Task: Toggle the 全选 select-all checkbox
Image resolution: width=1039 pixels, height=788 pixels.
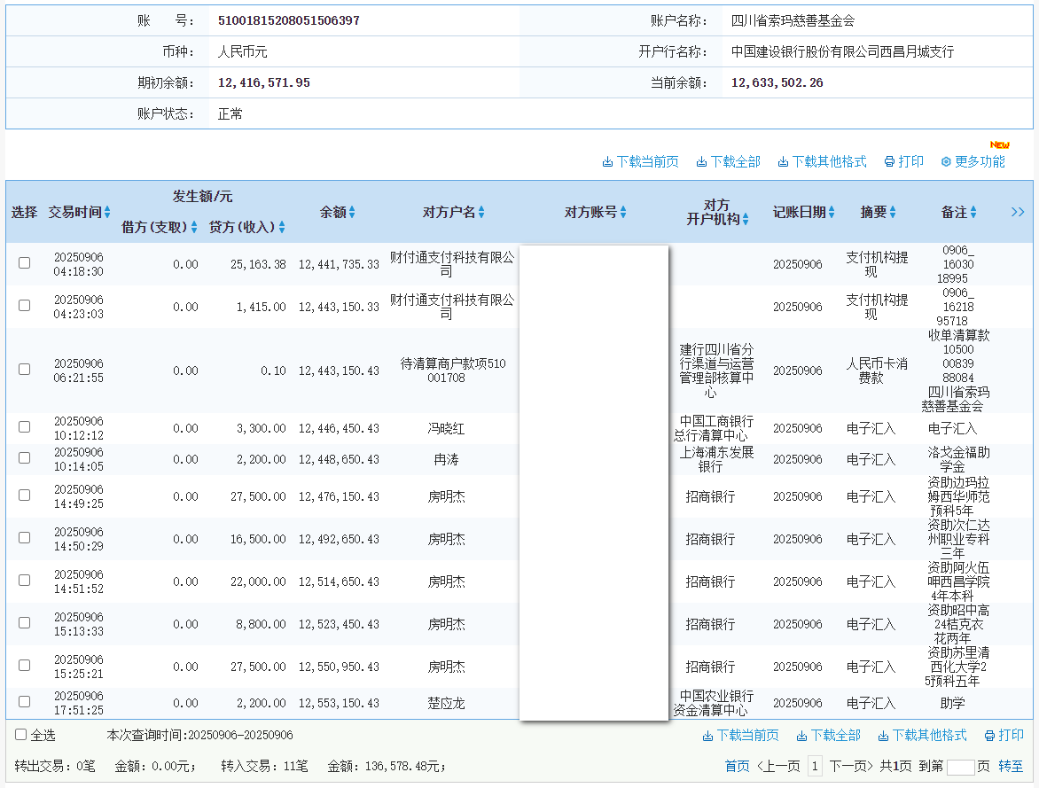Action: pos(21,735)
